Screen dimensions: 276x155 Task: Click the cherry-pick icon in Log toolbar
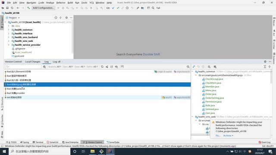pos(107,67)
